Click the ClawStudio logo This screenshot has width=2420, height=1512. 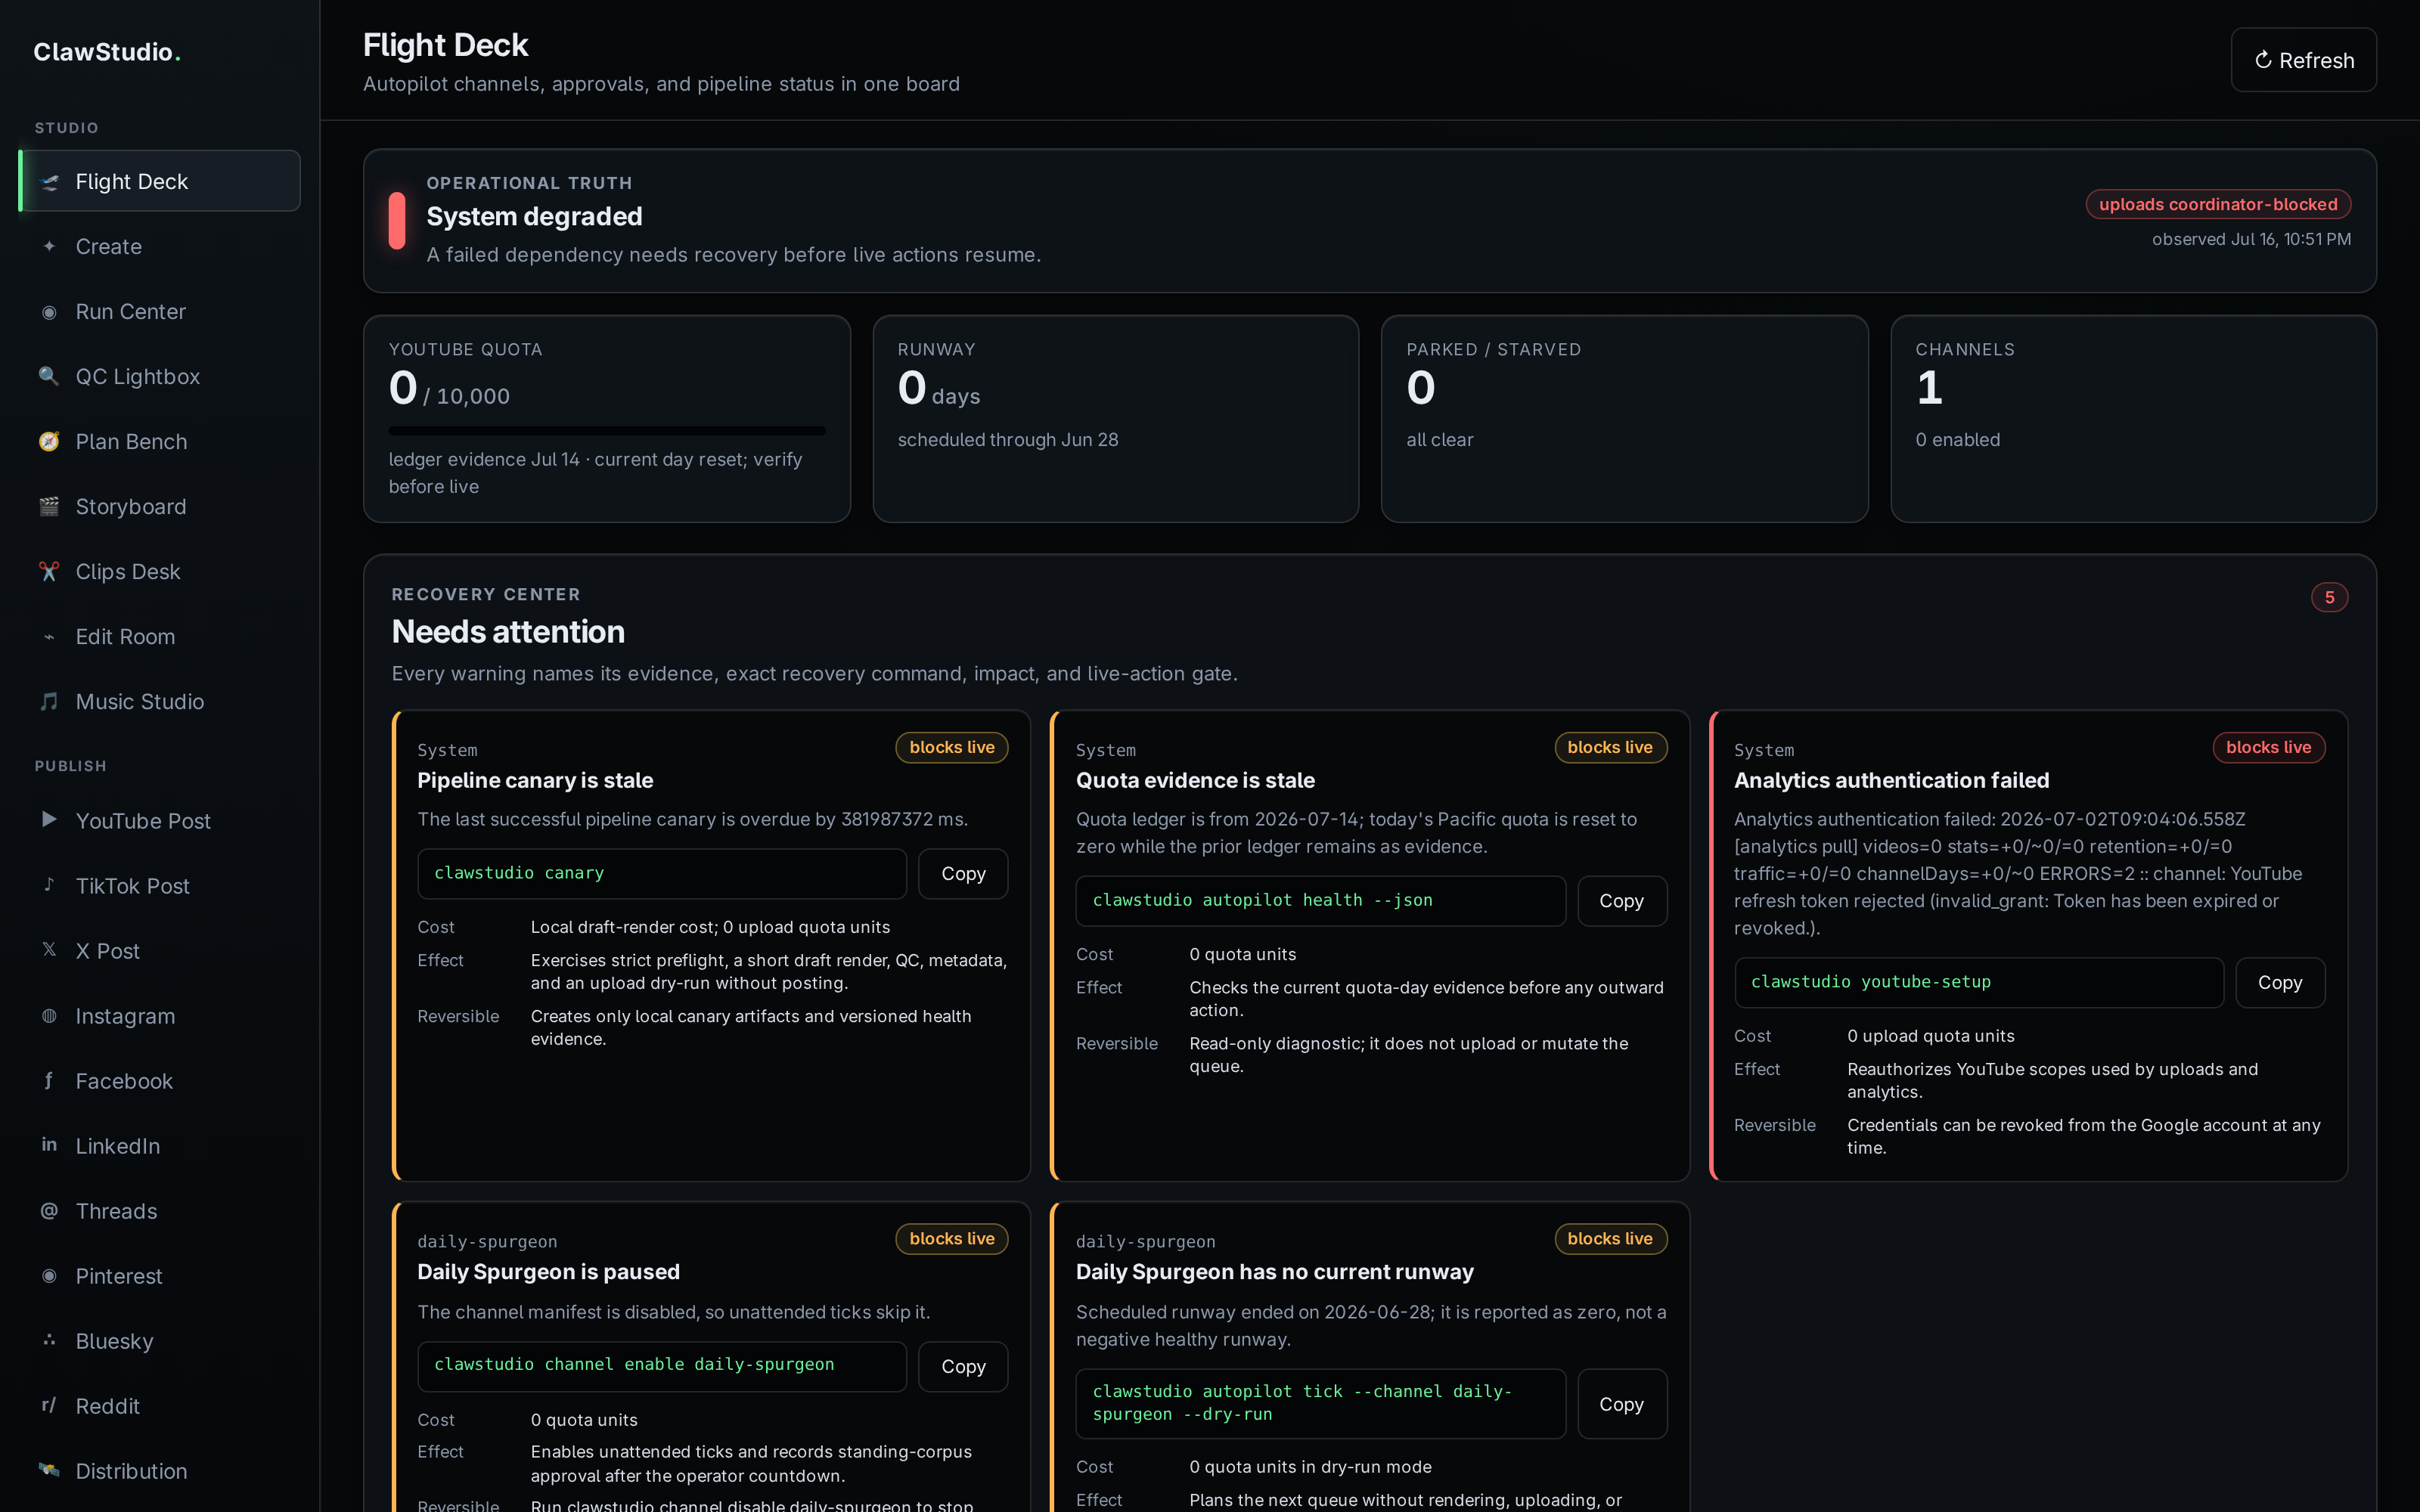click(107, 52)
